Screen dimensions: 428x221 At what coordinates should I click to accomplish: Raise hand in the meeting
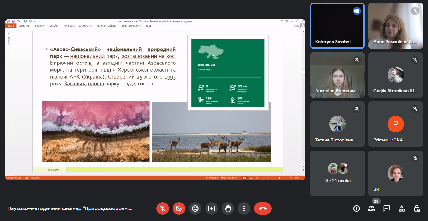tap(228, 208)
